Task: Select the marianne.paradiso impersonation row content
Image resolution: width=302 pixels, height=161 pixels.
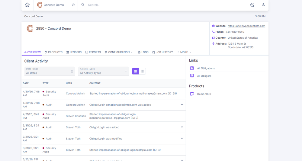Action: click(114, 116)
